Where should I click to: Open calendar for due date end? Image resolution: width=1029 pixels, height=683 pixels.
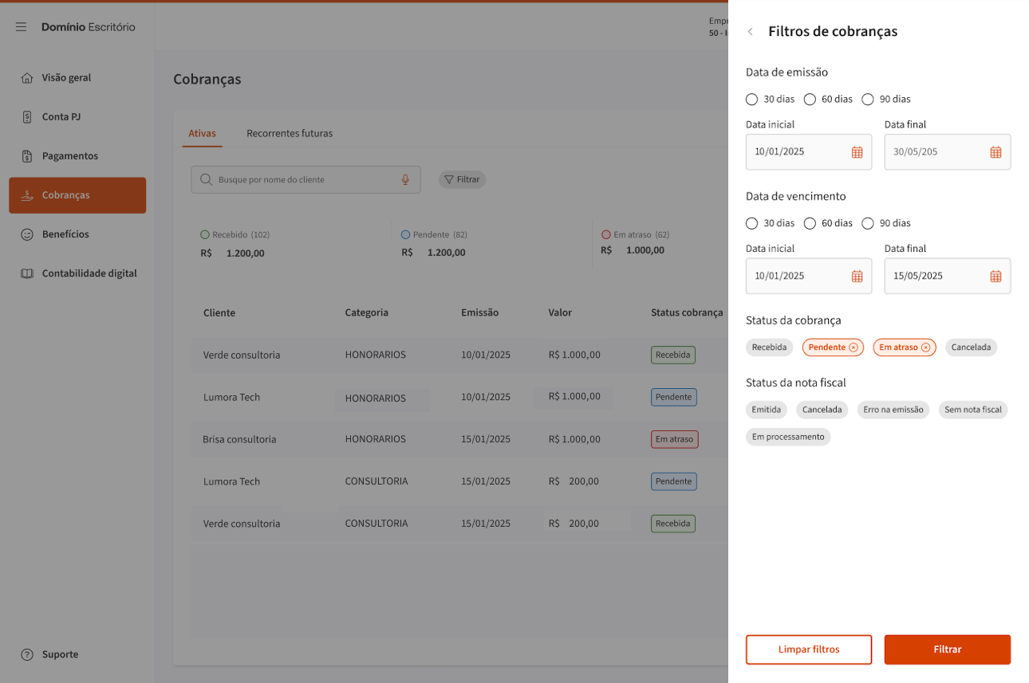(x=995, y=277)
